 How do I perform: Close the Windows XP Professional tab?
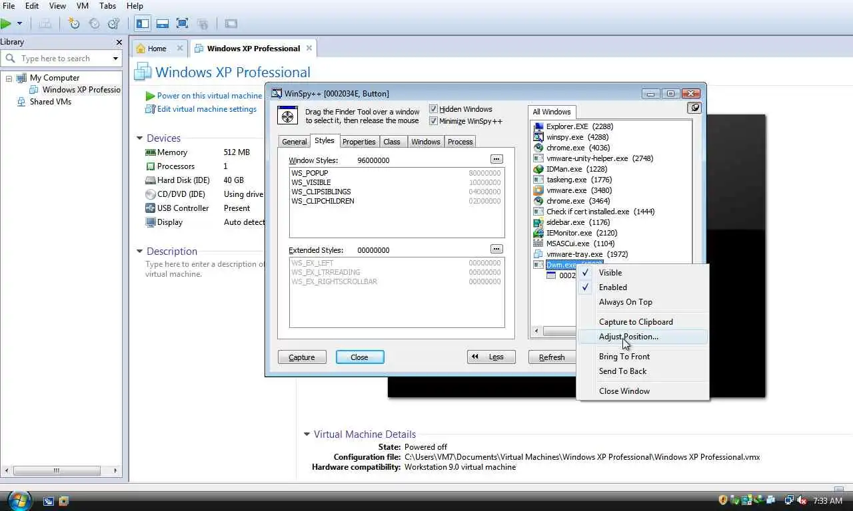(309, 48)
